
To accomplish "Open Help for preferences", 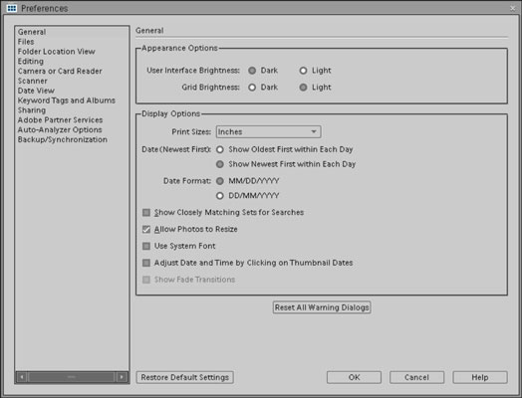I will (480, 377).
